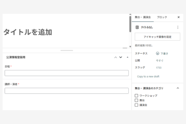The image size is (186, 124).
Task: Move 公演情報登録用 meta box down
Action: click(x=121, y=57)
